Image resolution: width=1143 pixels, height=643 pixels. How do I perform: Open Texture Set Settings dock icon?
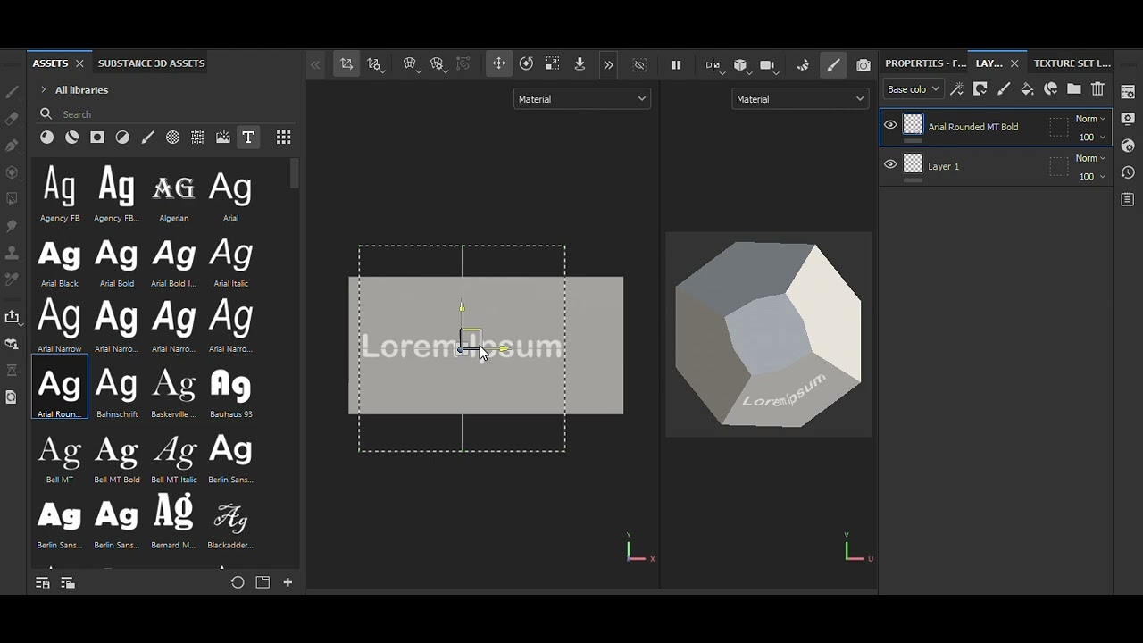[1128, 92]
